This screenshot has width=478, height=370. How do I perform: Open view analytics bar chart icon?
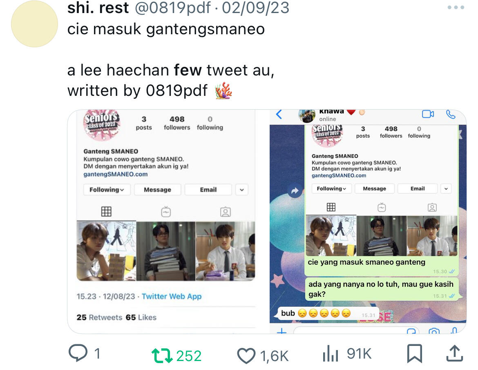tap(331, 354)
